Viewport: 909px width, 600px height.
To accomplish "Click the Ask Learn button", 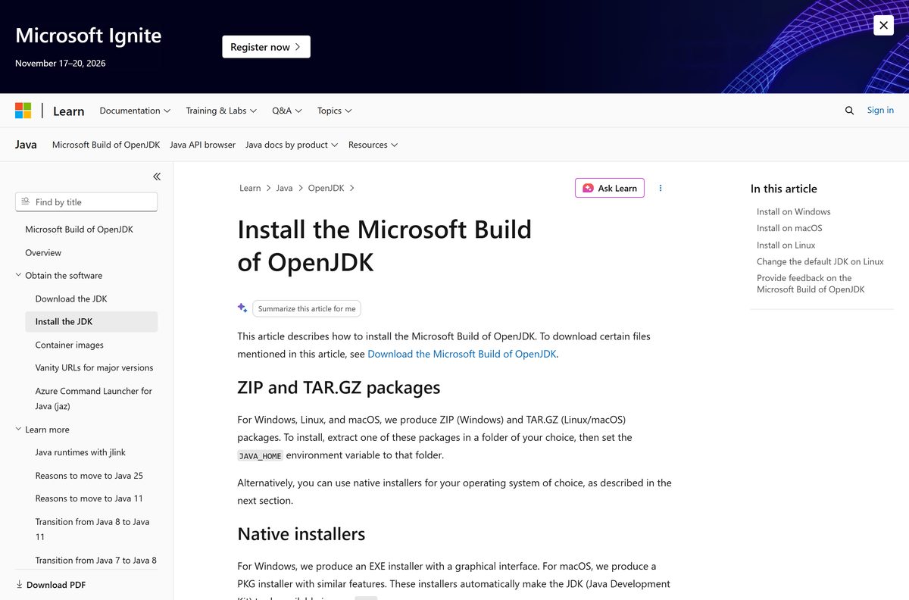I will tap(610, 188).
